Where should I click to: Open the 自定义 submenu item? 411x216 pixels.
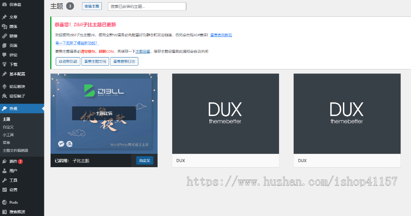click(8, 127)
